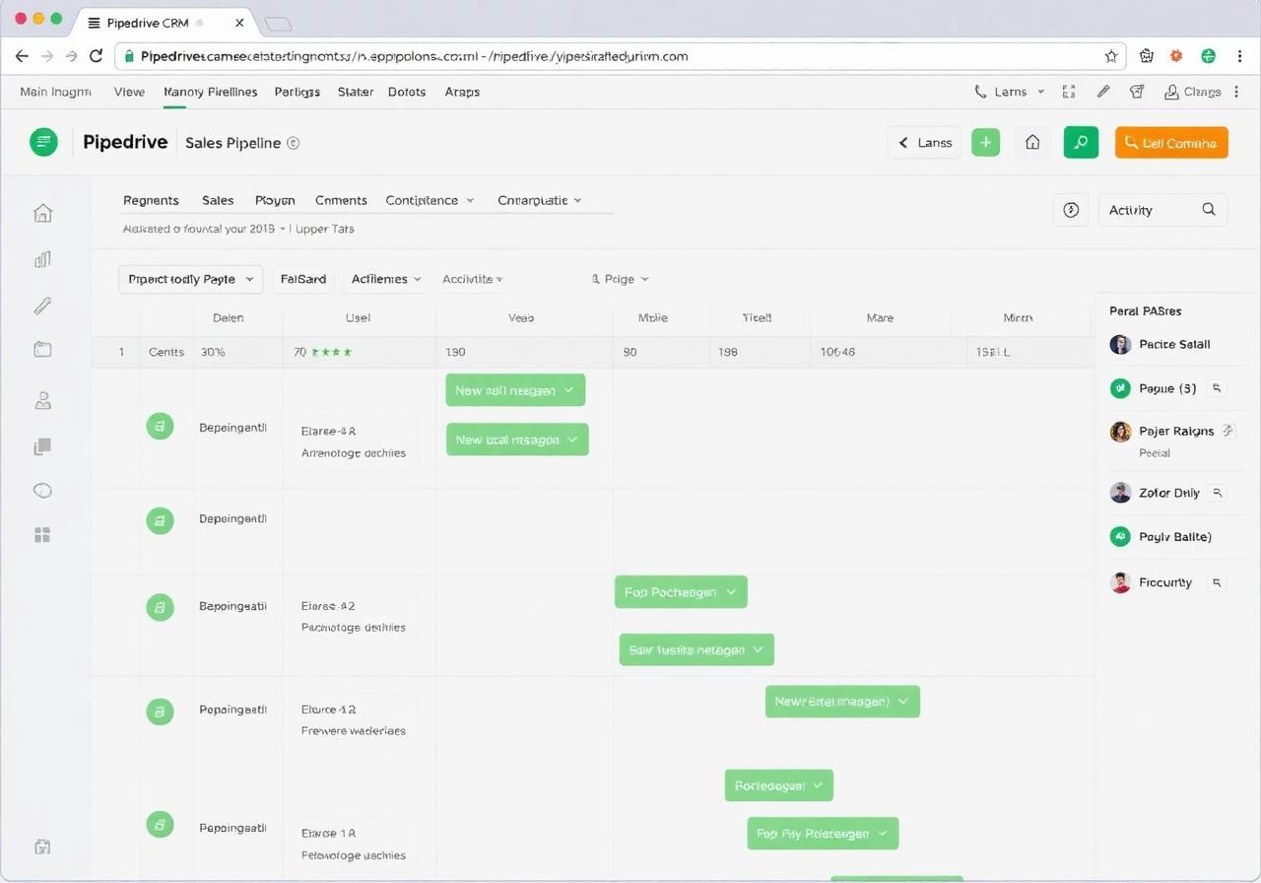Click the info icon beside Sales Pipeline
Viewport: 1261px width, 883px height.
[x=293, y=143]
